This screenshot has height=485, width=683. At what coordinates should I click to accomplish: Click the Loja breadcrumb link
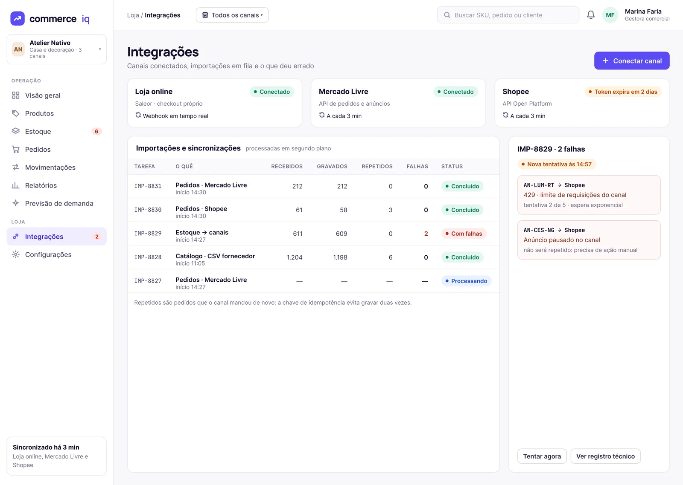tap(133, 15)
